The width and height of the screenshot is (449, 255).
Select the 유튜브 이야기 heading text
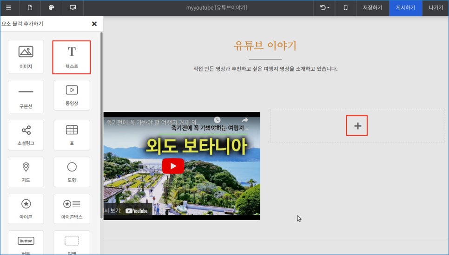pos(265,46)
